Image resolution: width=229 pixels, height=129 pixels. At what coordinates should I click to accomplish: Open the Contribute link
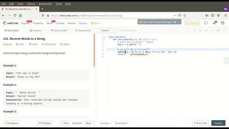[122, 123]
